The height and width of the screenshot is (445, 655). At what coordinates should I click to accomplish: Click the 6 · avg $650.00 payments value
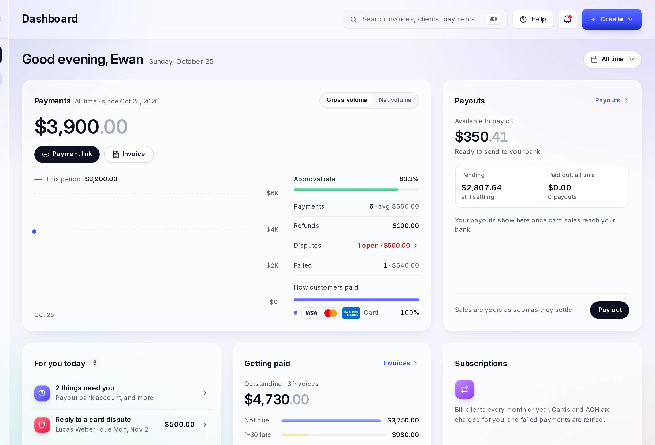pos(394,206)
